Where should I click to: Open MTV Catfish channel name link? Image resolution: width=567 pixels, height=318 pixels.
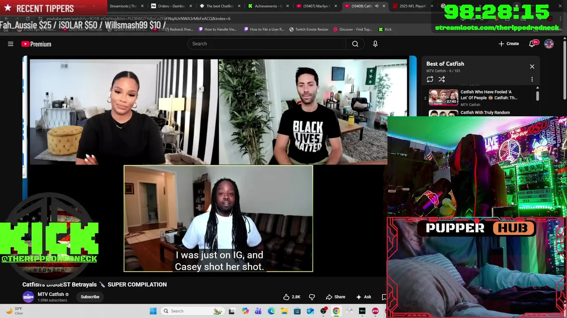[50, 294]
